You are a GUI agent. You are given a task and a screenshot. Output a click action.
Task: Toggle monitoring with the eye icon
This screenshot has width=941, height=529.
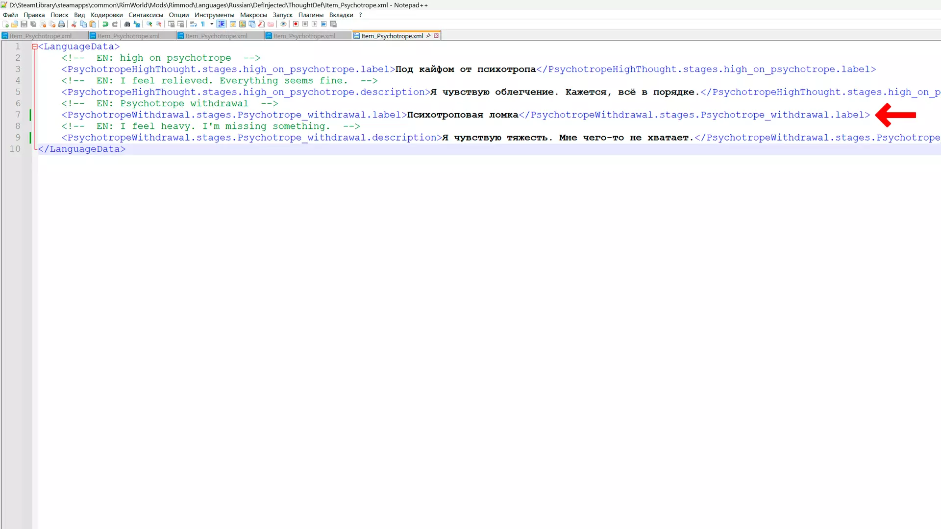(x=283, y=24)
